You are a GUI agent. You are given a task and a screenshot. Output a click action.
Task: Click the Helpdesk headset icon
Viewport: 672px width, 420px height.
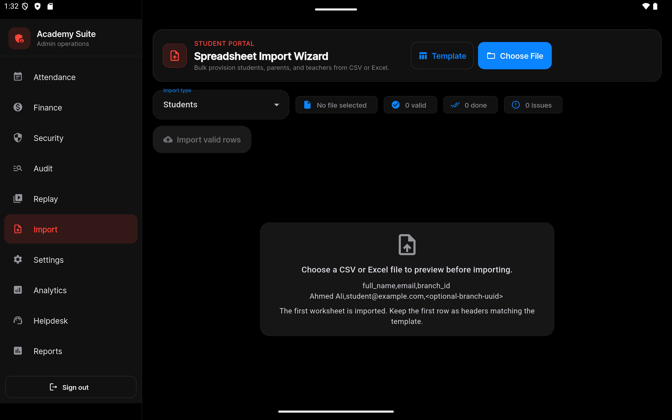tap(18, 321)
